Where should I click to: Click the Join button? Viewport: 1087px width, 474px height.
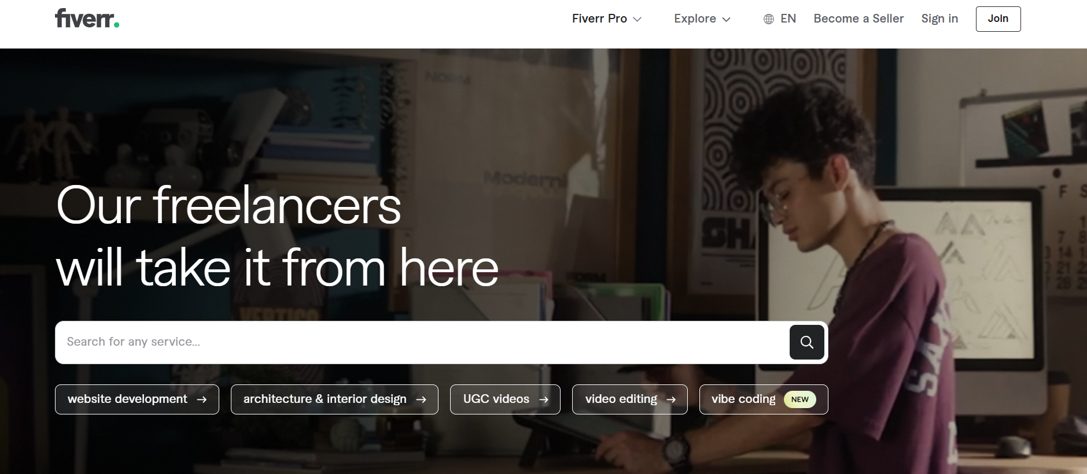(x=998, y=18)
